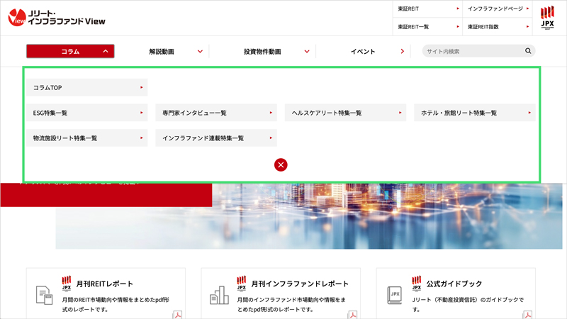Click the JPX book icon in 公式ガイドブック card
Image resolution: width=567 pixels, height=319 pixels.
394,295
